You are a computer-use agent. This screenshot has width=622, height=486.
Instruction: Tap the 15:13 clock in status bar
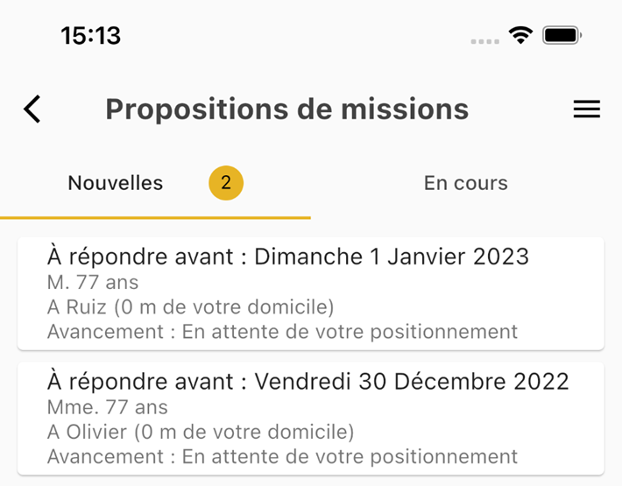(x=91, y=35)
